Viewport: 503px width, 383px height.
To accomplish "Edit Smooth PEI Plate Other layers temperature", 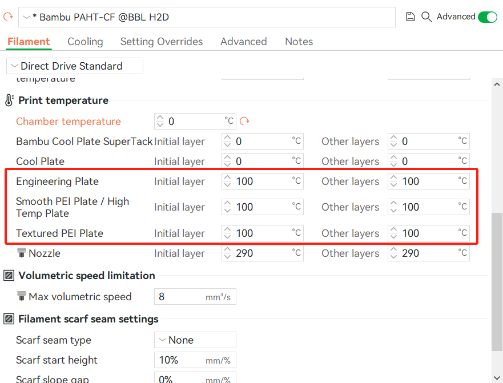I will click(429, 207).
